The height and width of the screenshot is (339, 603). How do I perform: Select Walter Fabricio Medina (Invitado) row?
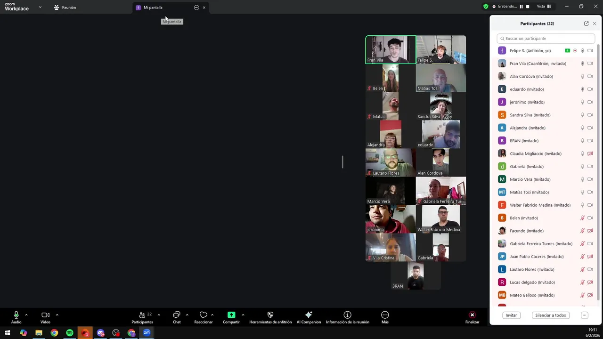[546, 205]
